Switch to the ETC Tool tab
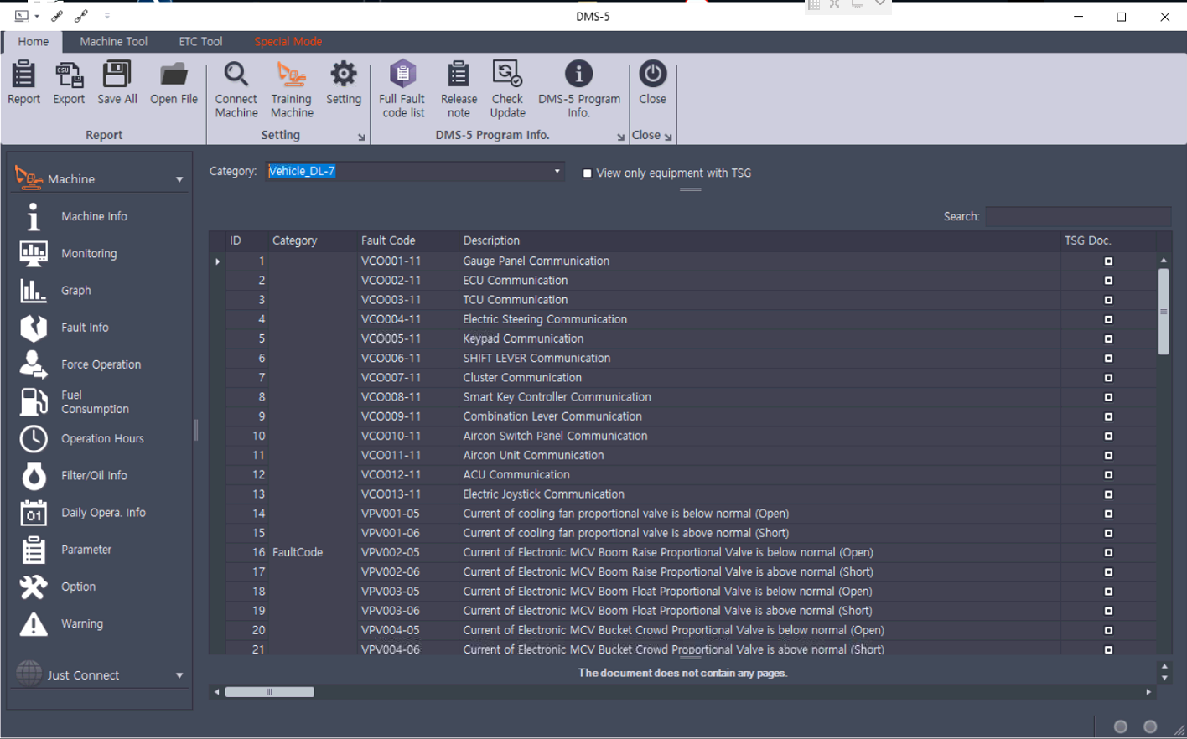Image resolution: width=1187 pixels, height=739 pixels. (200, 41)
